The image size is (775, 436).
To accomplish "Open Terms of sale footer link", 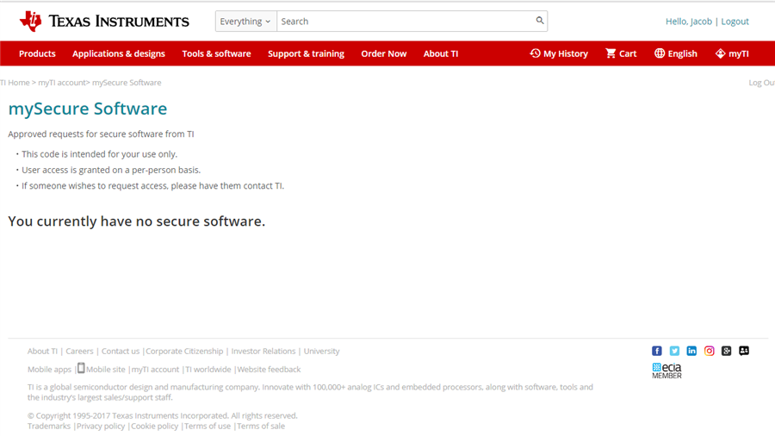I will point(261,427).
